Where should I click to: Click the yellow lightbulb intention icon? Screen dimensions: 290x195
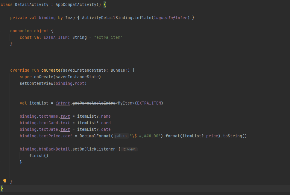pyautogui.click(x=5, y=181)
